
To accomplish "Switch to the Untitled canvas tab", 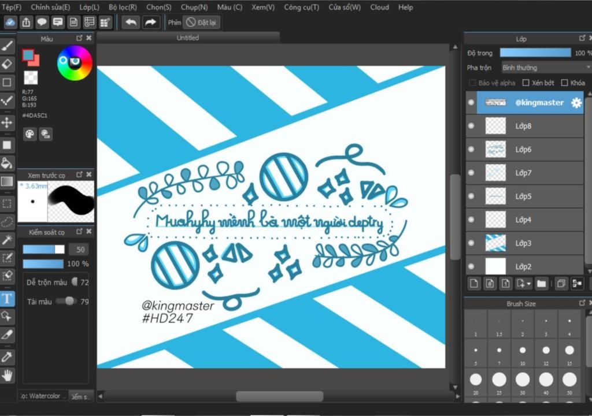I will click(188, 38).
